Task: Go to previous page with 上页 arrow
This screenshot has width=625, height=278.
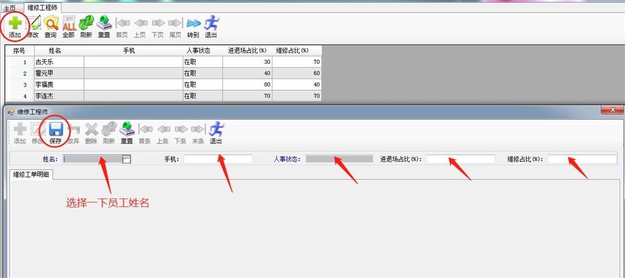Action: 140,23
